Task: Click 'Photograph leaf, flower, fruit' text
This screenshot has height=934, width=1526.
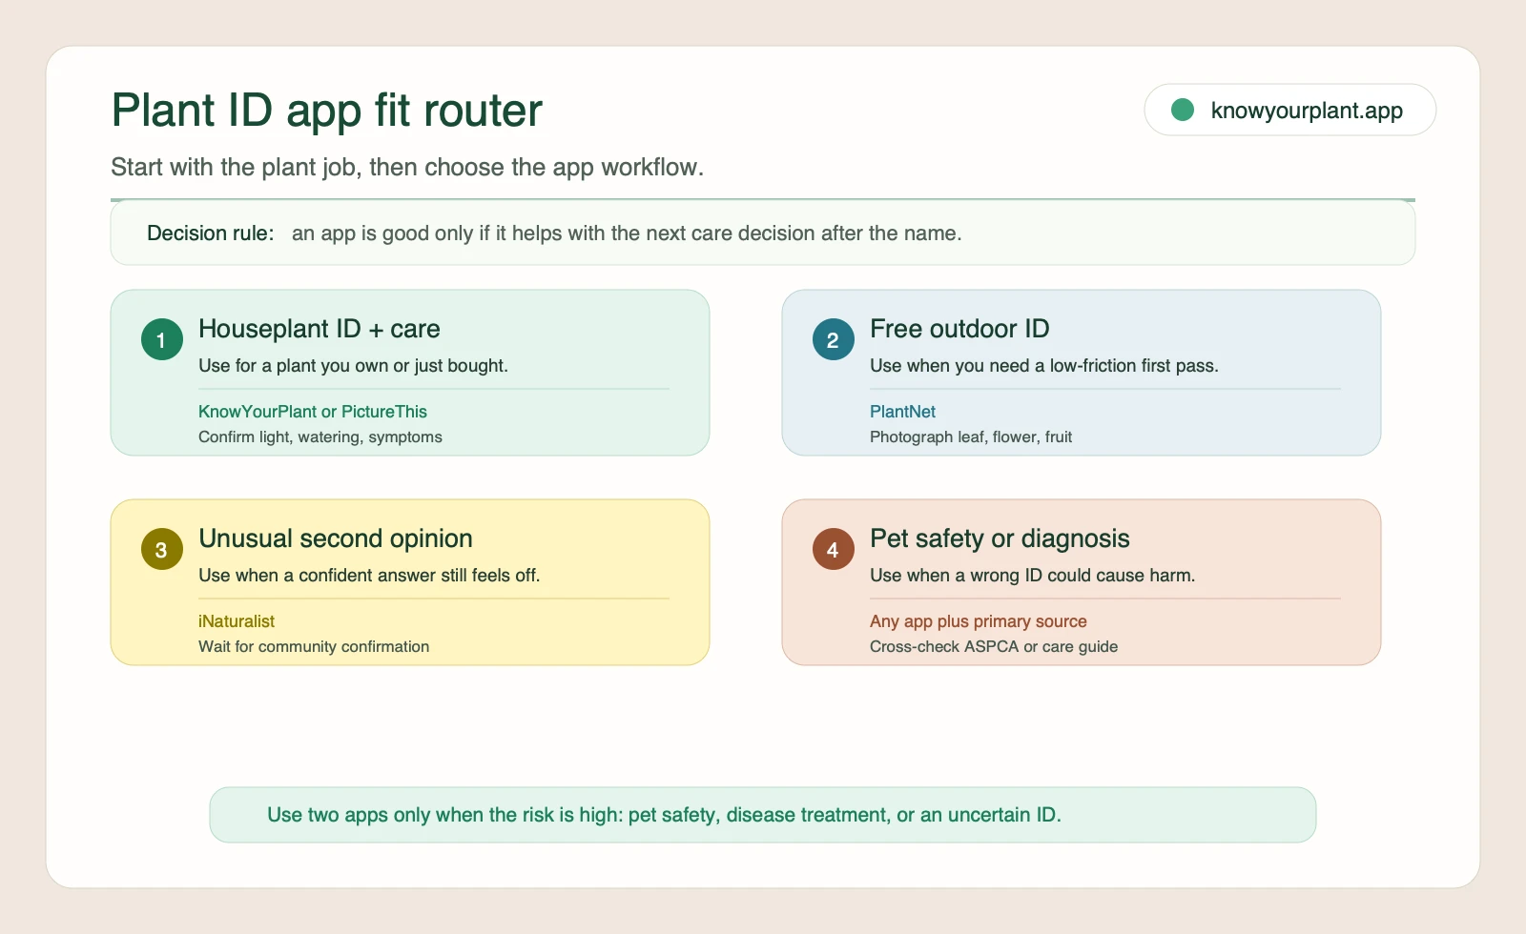Action: pos(971,437)
